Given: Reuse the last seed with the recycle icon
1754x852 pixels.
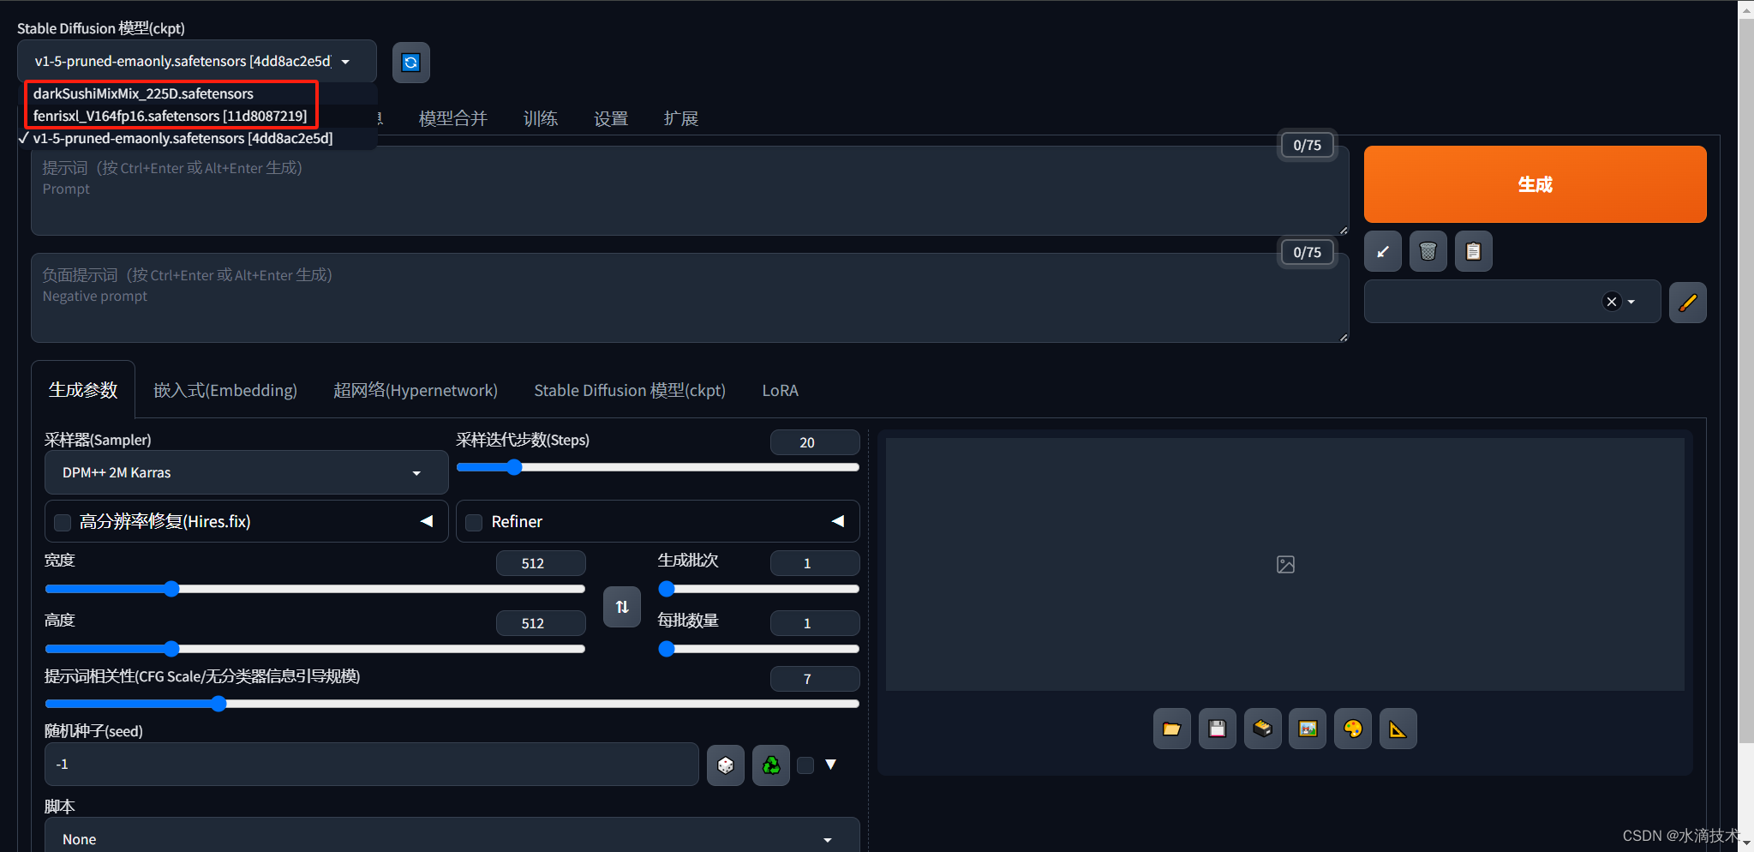Looking at the screenshot, I should click(x=771, y=765).
